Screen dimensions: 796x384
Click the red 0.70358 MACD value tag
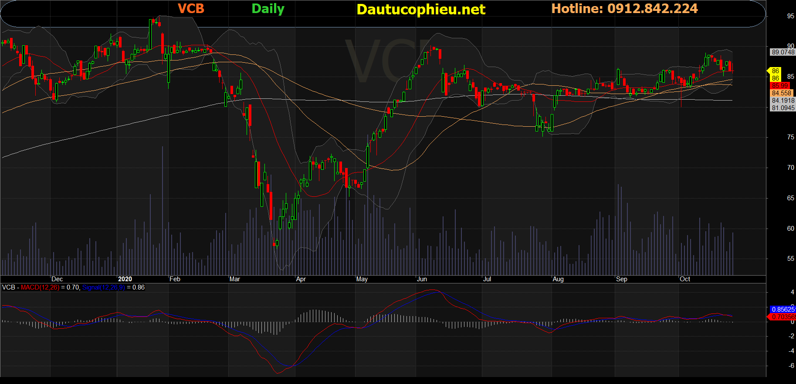(x=782, y=317)
